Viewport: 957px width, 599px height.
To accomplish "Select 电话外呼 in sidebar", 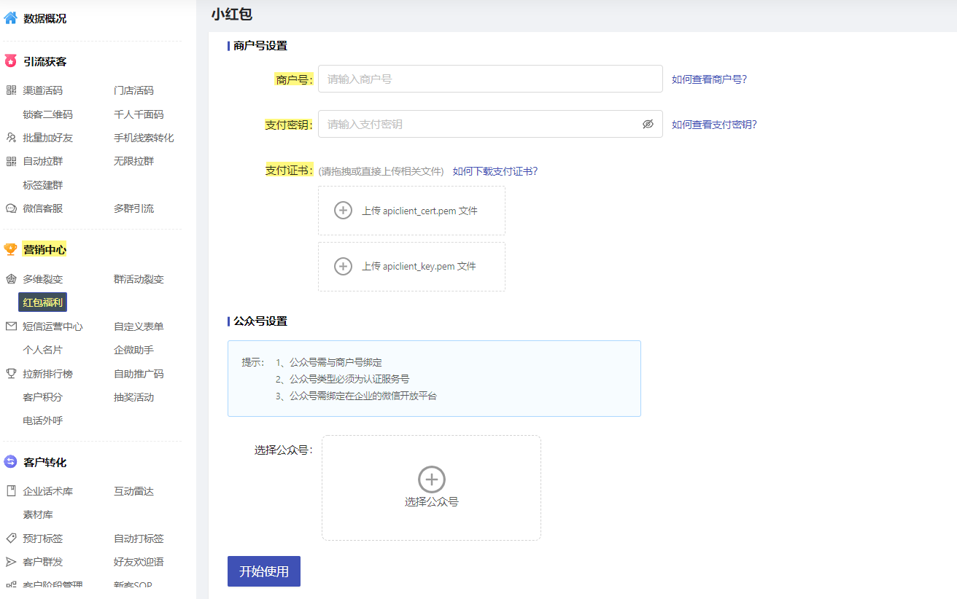I will pyautogui.click(x=42, y=420).
